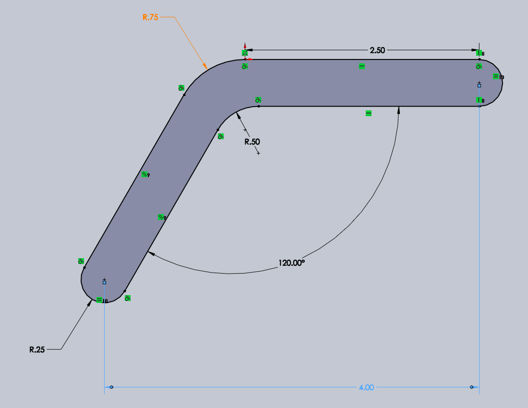Select the equal relation icon on the right end arc
The image size is (528, 408).
click(496, 76)
